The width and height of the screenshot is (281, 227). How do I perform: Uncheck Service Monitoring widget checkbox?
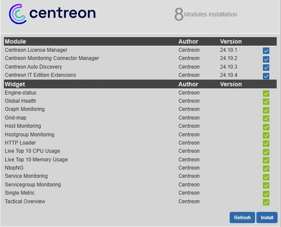pyautogui.click(x=266, y=177)
